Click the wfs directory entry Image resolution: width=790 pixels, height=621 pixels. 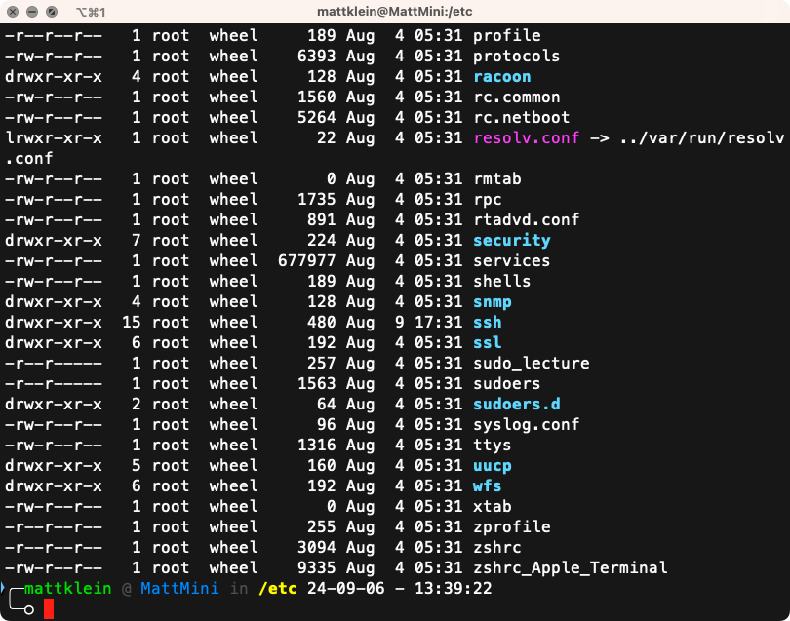(487, 485)
